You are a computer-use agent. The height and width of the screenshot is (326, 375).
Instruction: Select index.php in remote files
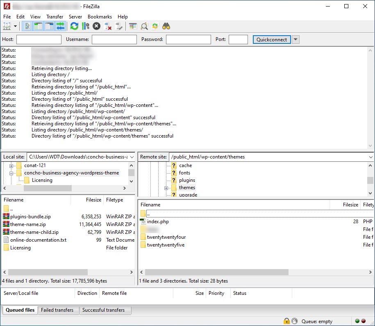(x=158, y=222)
